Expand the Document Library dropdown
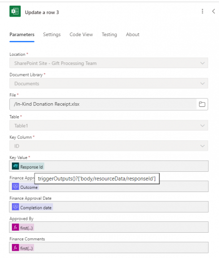The height and width of the screenshot is (258, 219). point(108,84)
